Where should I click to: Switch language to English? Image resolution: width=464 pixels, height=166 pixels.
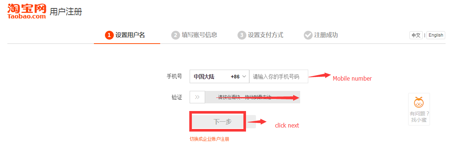point(436,35)
